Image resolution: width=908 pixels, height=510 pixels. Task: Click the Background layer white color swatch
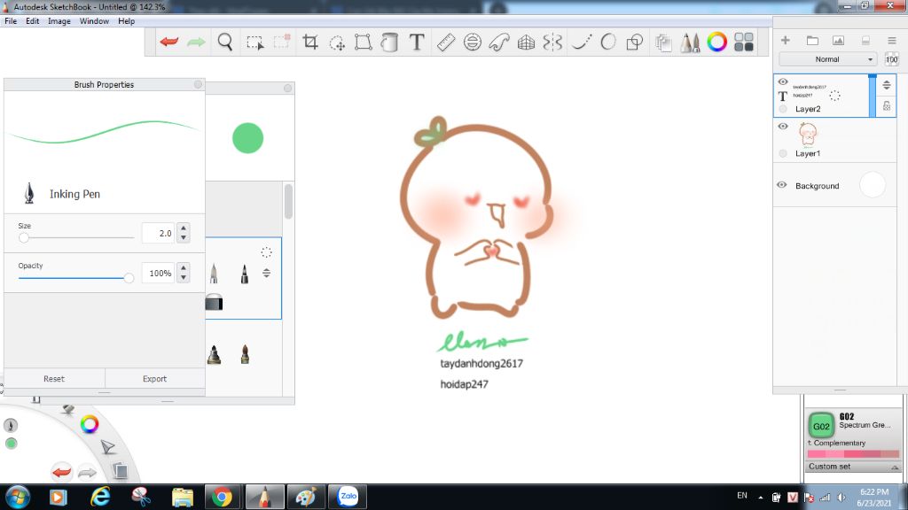click(873, 185)
